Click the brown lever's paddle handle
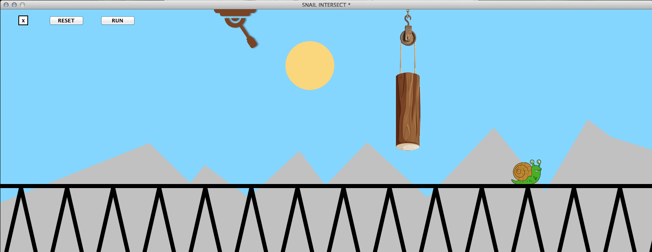The width and height of the screenshot is (652, 252). click(251, 42)
